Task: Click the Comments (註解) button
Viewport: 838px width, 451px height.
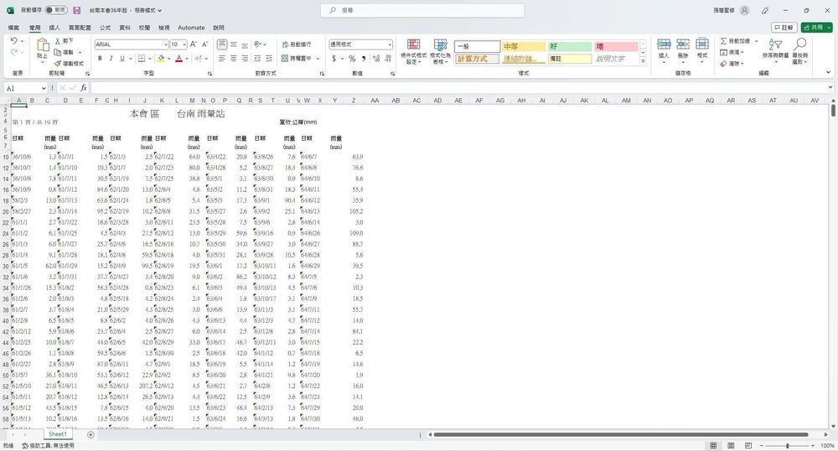Action: (783, 28)
